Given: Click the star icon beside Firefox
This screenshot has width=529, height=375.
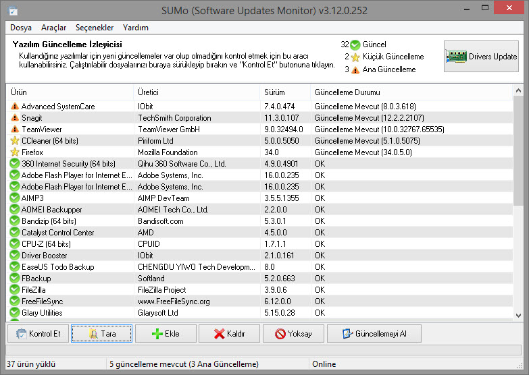Looking at the screenshot, I should point(14,152).
